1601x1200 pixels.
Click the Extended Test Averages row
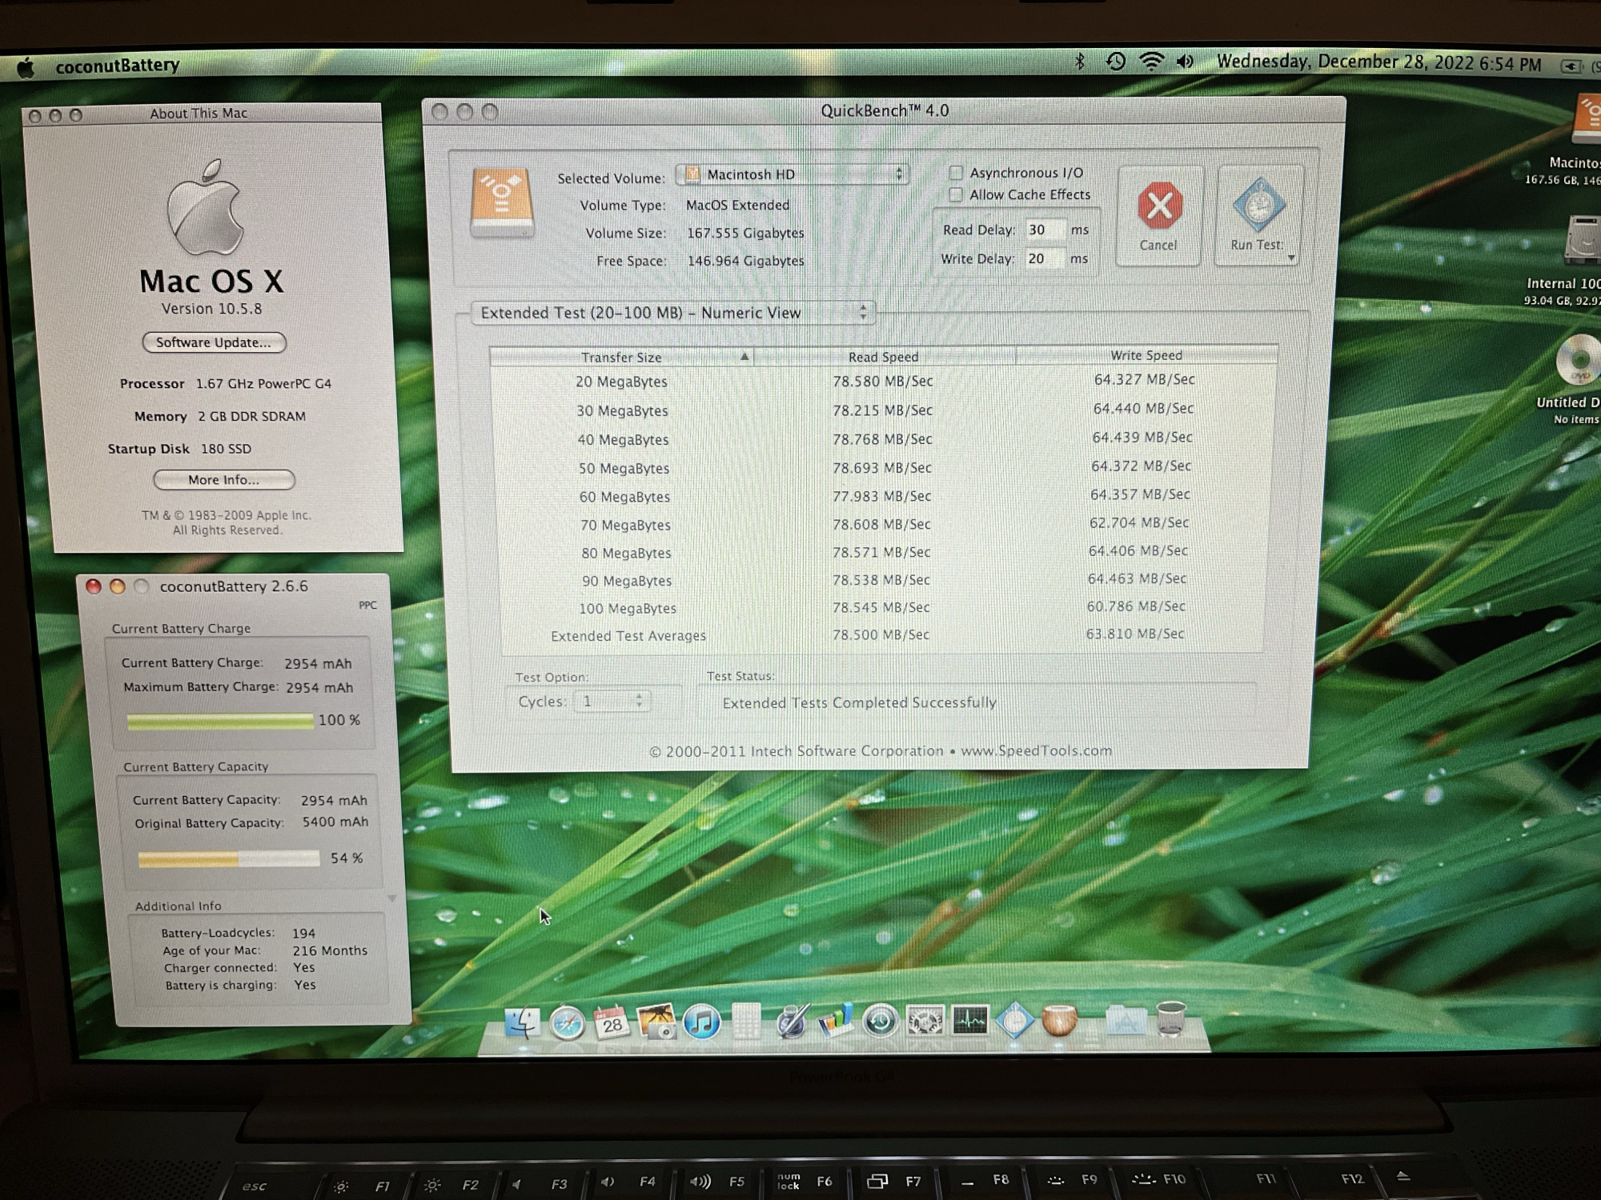pos(881,635)
